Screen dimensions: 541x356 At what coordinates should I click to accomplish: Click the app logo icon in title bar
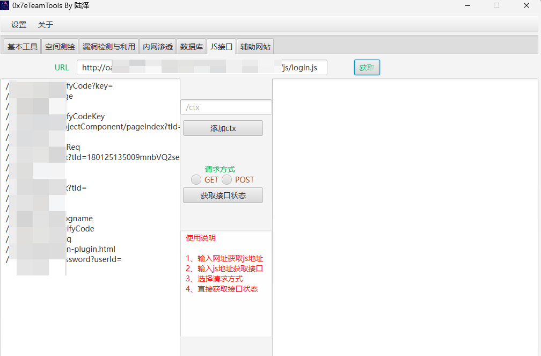tap(5, 5)
